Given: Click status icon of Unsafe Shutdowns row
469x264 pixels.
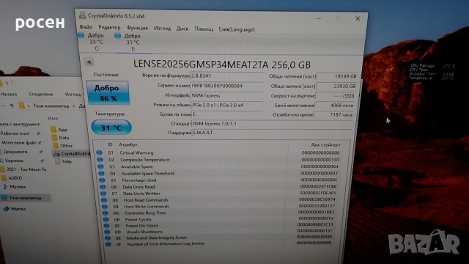Looking at the screenshot, I should [107, 232].
